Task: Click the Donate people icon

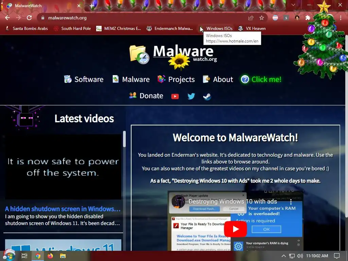Action: [133, 95]
